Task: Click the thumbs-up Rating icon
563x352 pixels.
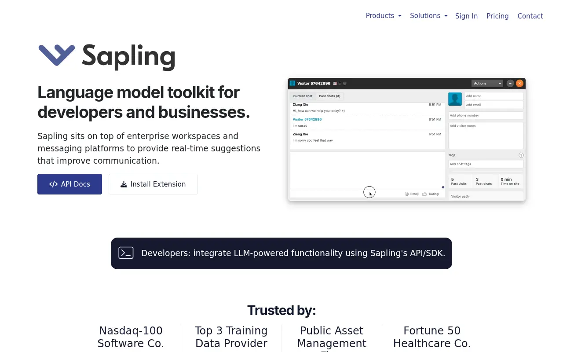Action: [424, 194]
